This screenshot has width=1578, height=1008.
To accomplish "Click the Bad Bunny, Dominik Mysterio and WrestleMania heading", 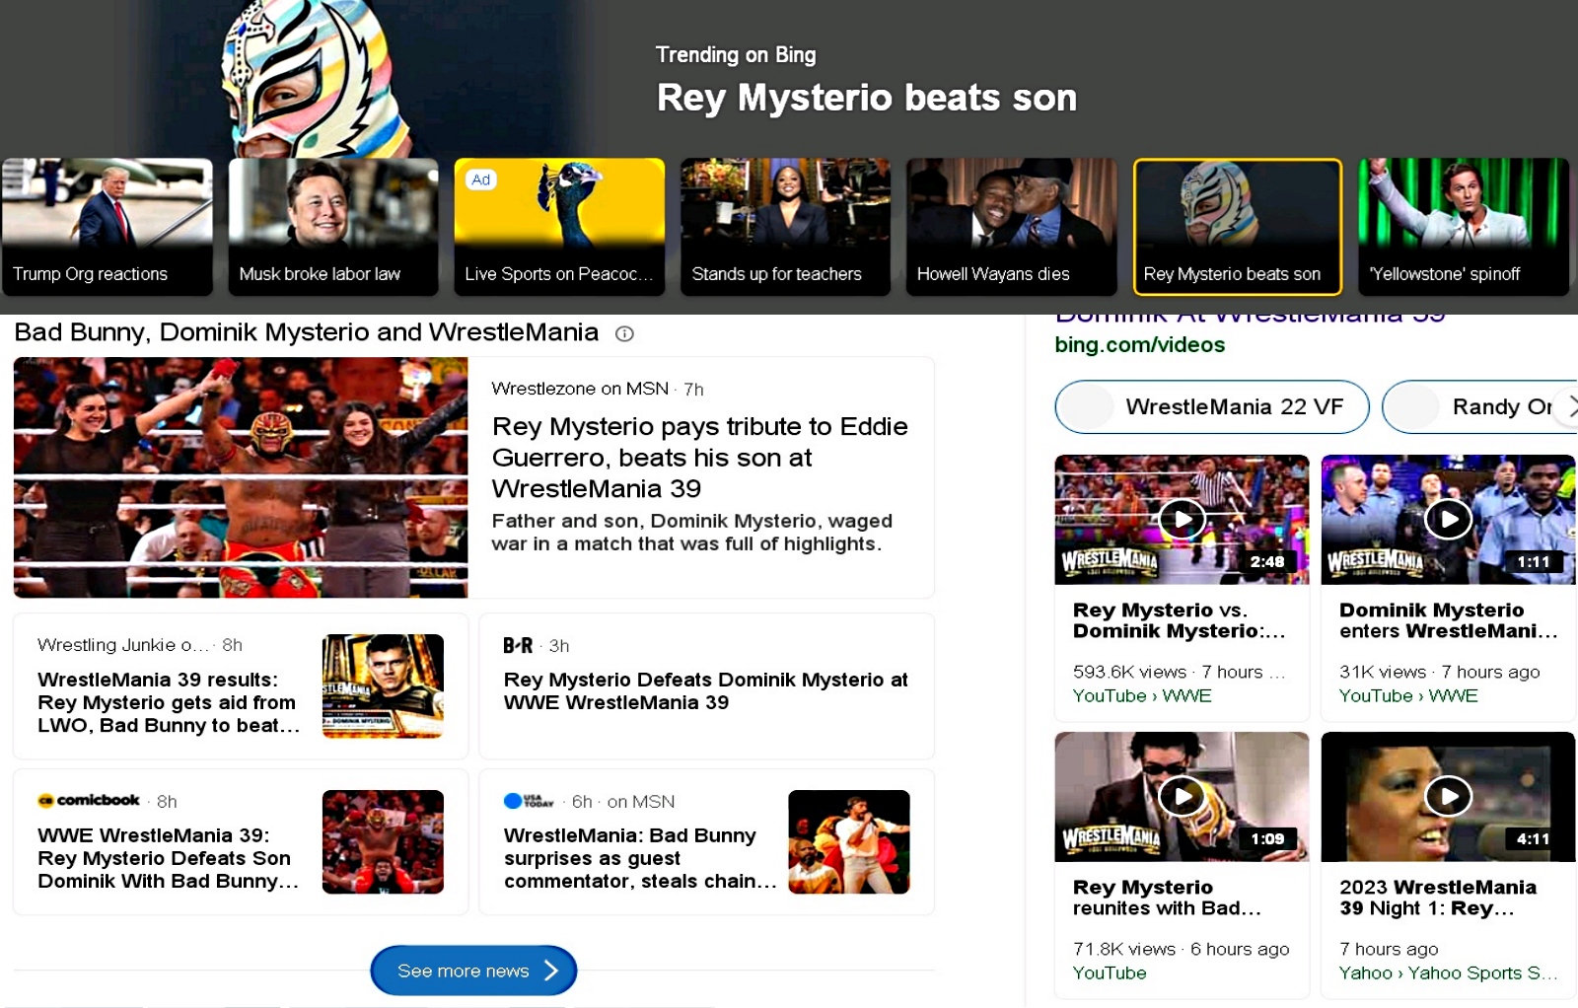I will (306, 332).
